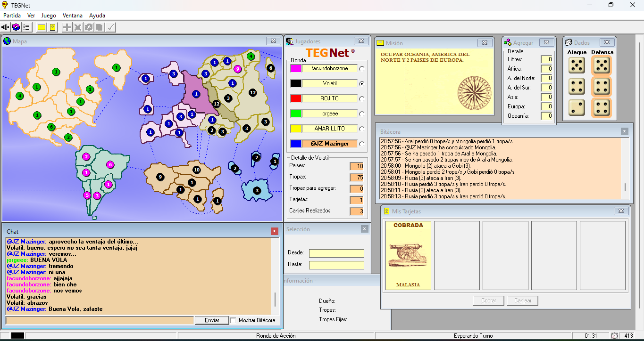The width and height of the screenshot is (644, 341).
Task: Close the Bitácora panel
Action: click(624, 131)
